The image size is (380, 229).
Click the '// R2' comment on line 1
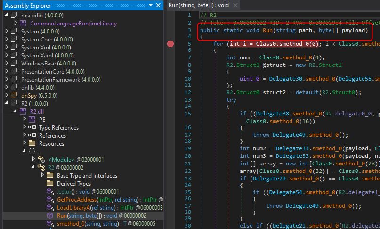209,15
